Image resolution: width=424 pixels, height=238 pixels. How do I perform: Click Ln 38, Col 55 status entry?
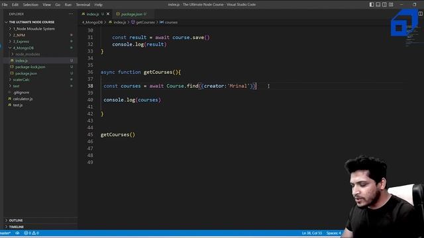[x=312, y=233]
